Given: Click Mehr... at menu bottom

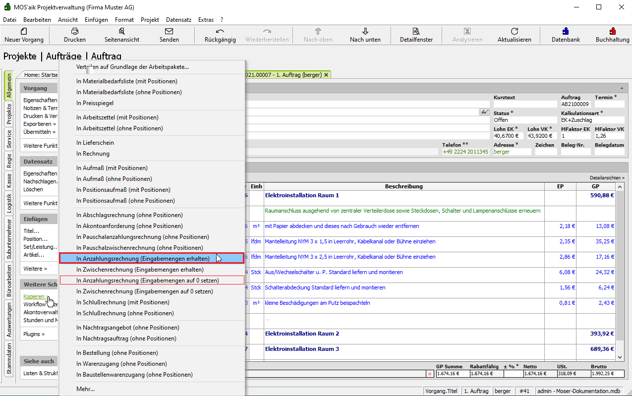Looking at the screenshot, I should (85, 389).
